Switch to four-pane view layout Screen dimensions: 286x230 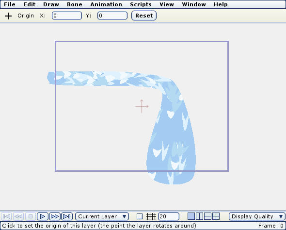click(x=216, y=216)
